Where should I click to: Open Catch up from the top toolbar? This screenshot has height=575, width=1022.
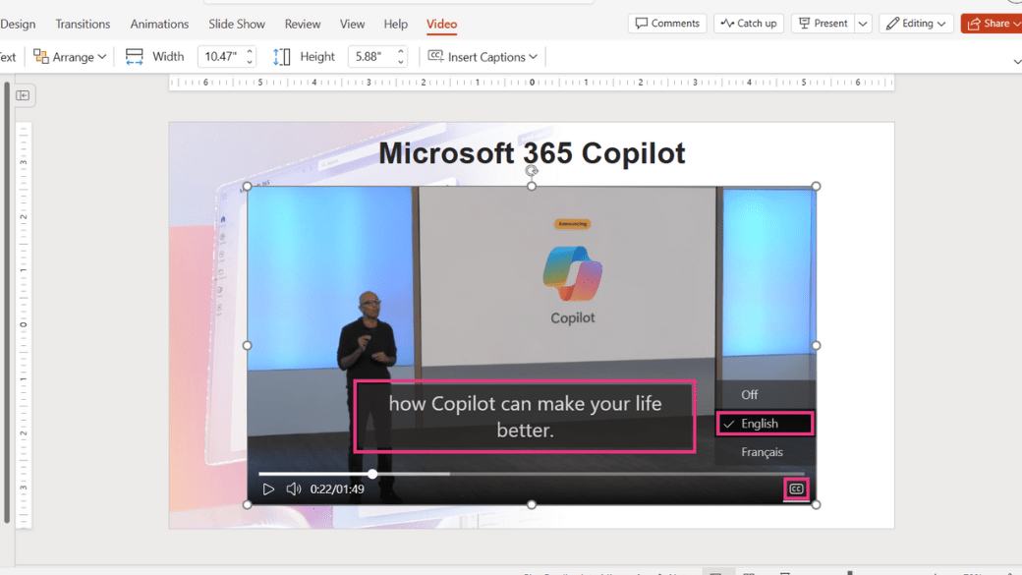click(x=748, y=23)
